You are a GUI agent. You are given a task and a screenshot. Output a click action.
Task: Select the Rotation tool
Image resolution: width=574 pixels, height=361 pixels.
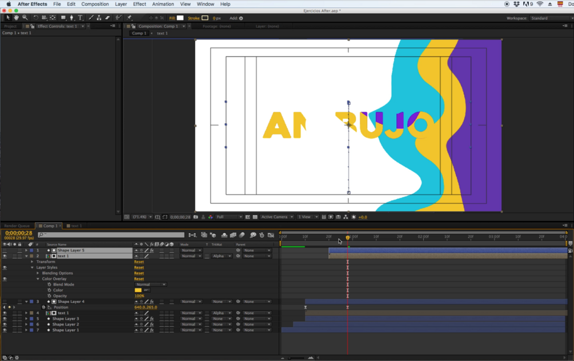tap(36, 18)
